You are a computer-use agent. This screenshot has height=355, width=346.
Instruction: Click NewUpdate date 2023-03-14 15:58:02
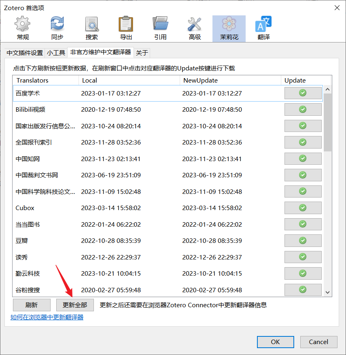[212, 208]
